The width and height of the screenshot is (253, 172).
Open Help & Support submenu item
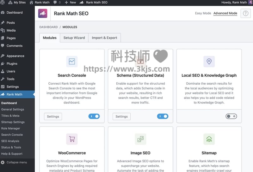12,154
